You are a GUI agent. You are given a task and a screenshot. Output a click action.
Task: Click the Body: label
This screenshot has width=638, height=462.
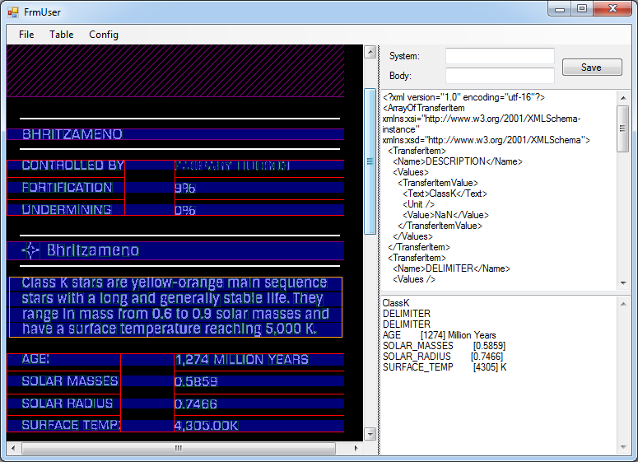coord(400,76)
